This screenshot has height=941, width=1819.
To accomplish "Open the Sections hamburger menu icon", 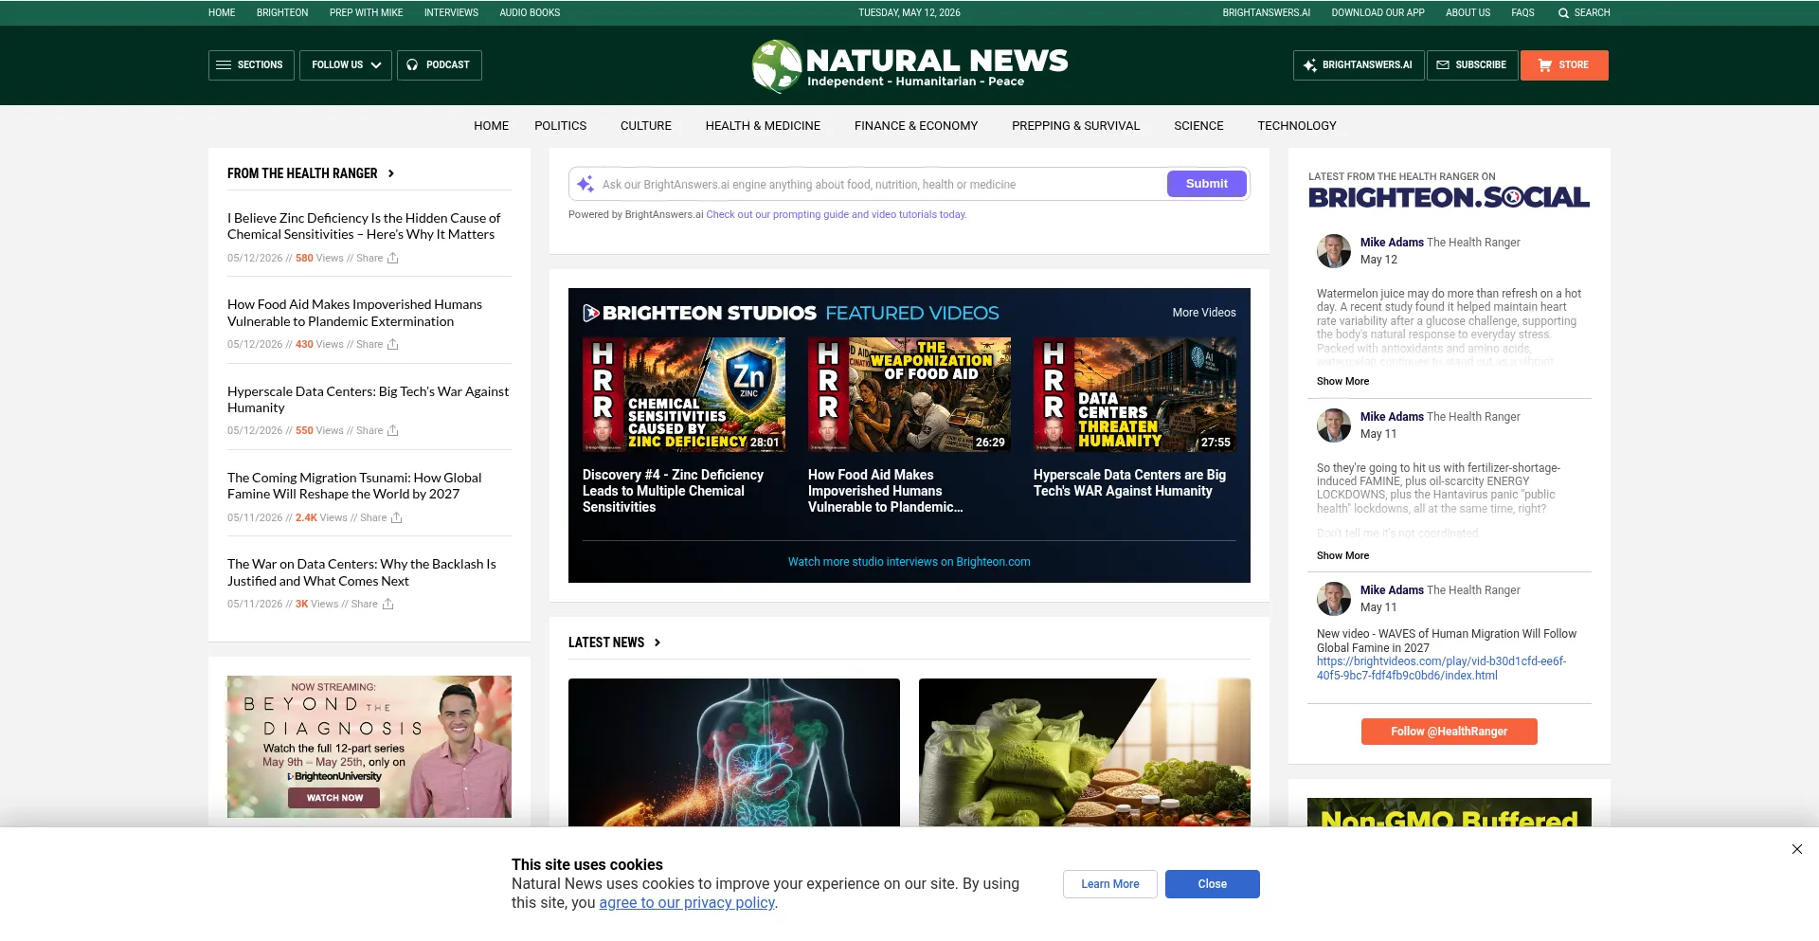I will [x=224, y=65].
